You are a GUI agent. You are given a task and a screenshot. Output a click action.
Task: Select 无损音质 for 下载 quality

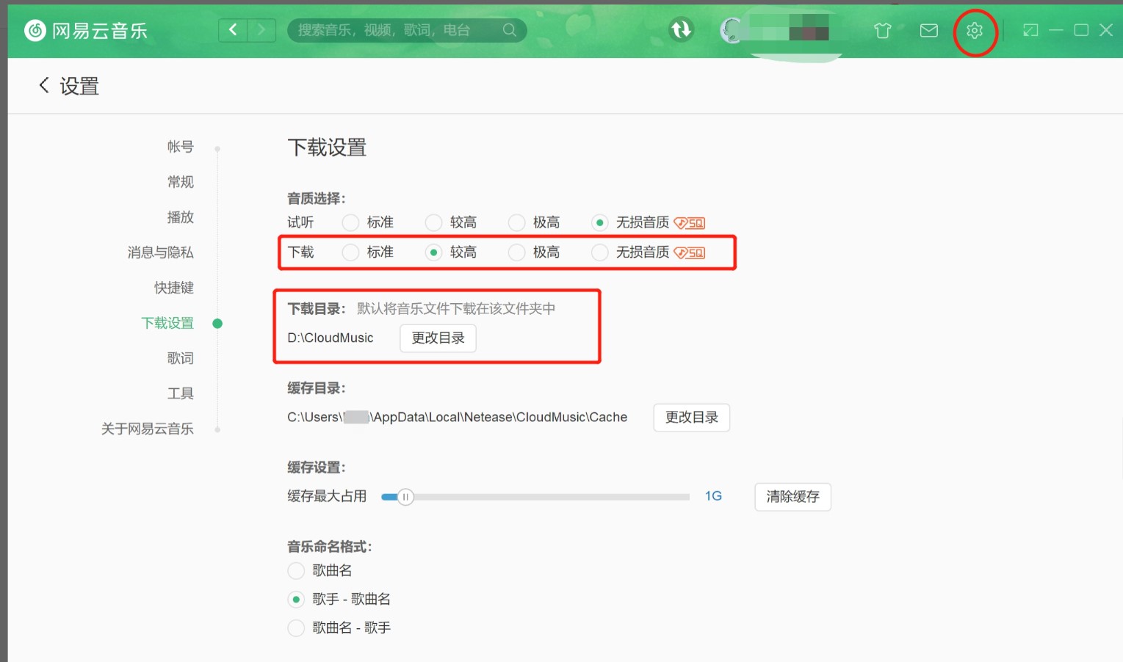point(600,252)
